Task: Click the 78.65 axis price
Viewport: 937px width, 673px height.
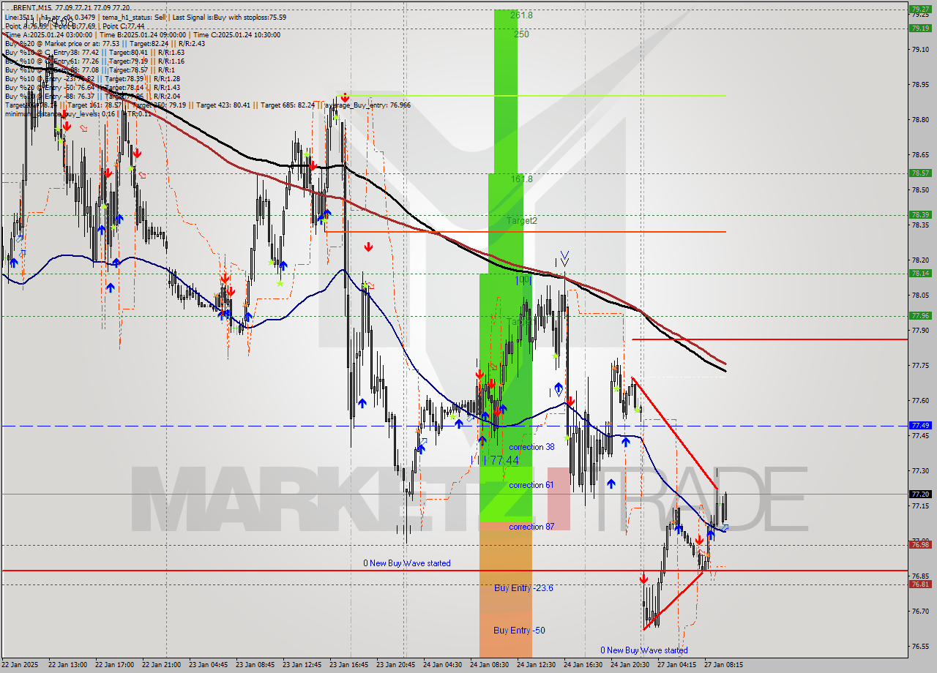Action: 920,155
